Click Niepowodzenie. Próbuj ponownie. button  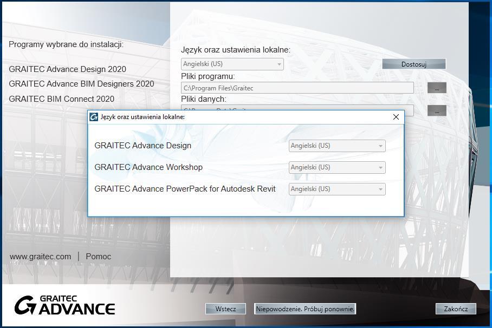(305, 309)
